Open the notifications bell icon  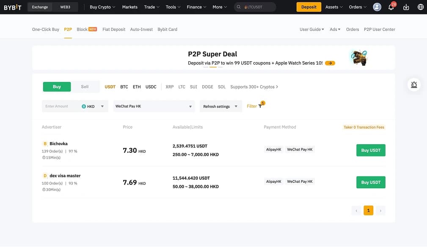[391, 7]
